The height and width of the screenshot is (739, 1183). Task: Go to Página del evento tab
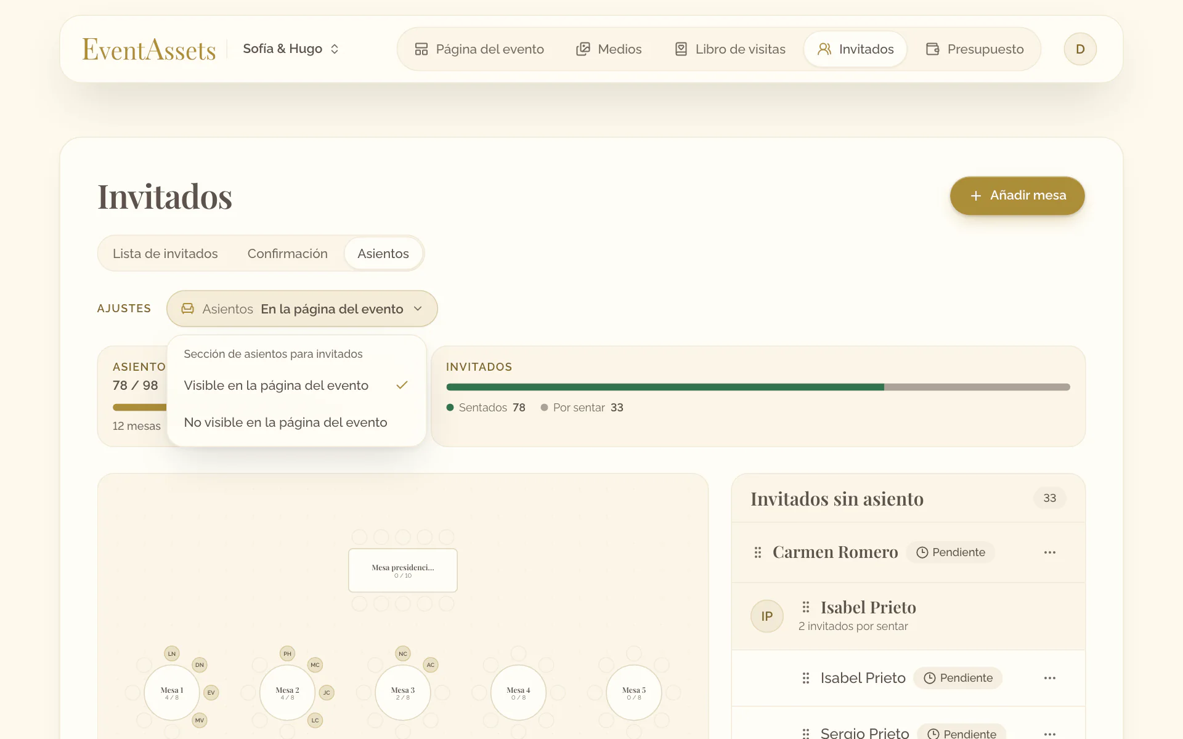(479, 49)
